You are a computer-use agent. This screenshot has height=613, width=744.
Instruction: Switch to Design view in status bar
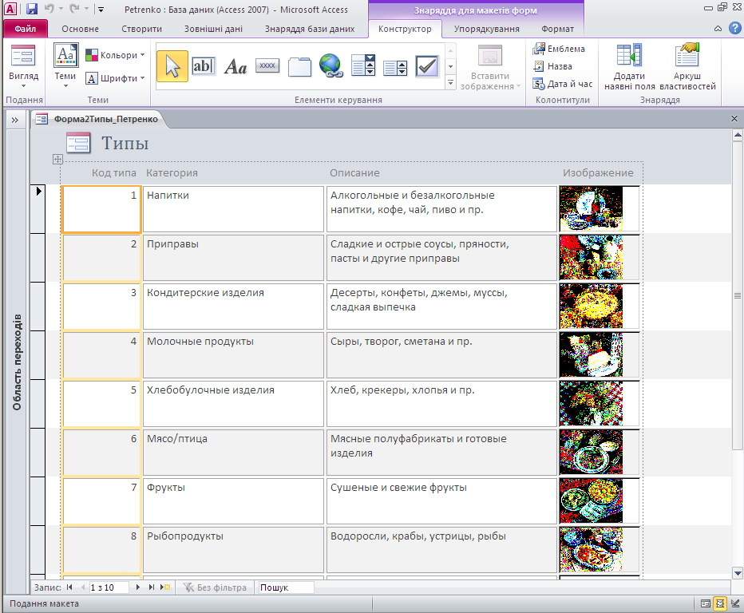tap(734, 603)
